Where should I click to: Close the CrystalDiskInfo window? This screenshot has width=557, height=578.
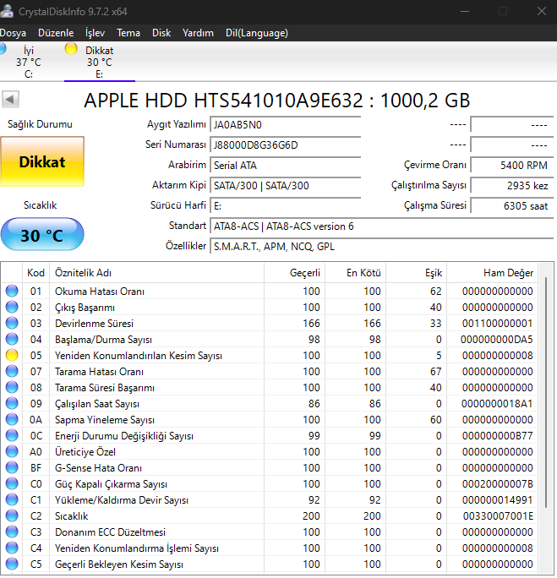541,12
